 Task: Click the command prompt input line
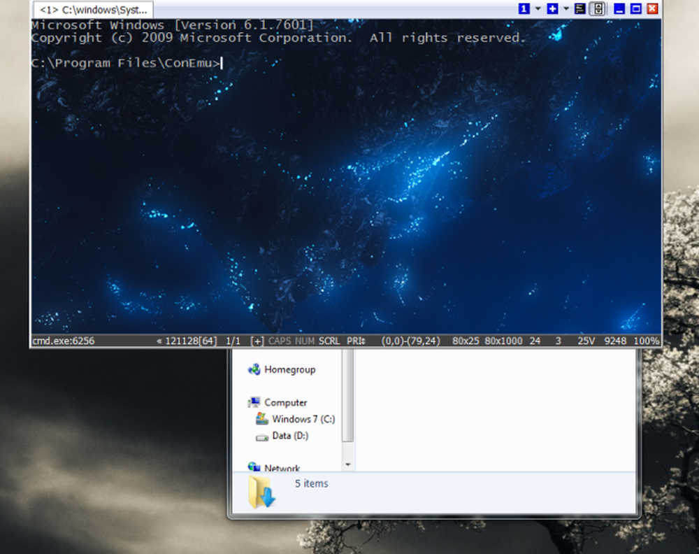coord(127,64)
